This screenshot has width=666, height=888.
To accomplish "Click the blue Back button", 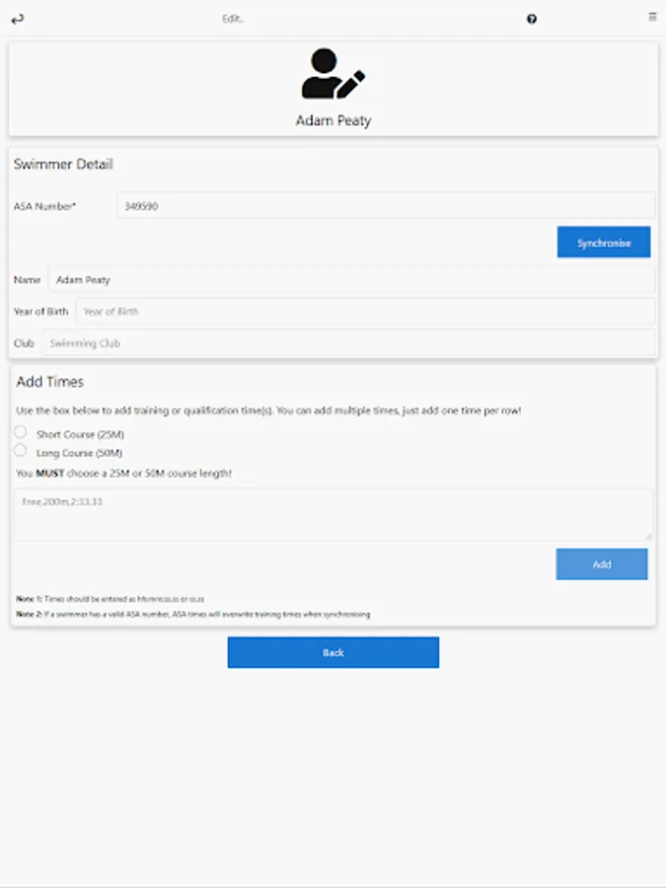I will (x=333, y=652).
